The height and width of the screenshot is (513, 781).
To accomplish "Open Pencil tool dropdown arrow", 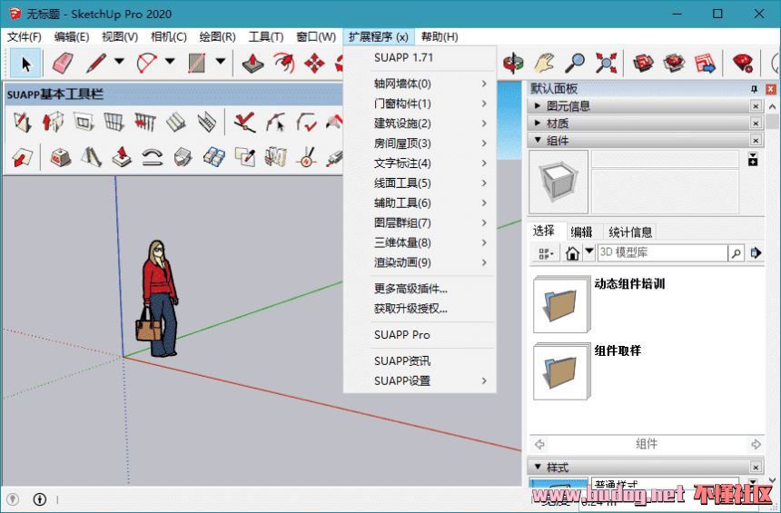I will tap(119, 61).
